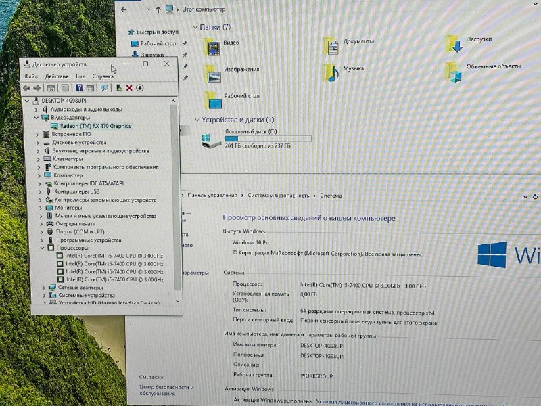Select Локальный диск (C:) drive icon
541x406 pixels.
click(211, 141)
